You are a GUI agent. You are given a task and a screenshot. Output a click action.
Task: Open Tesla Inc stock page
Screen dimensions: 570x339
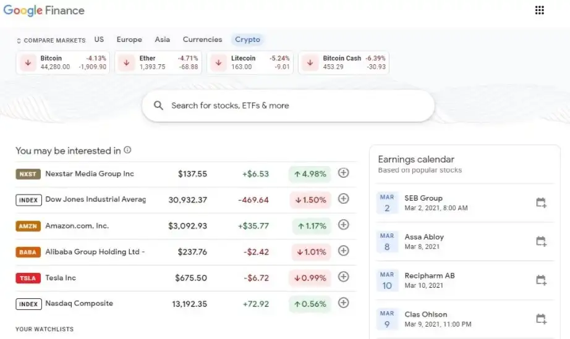(61, 278)
